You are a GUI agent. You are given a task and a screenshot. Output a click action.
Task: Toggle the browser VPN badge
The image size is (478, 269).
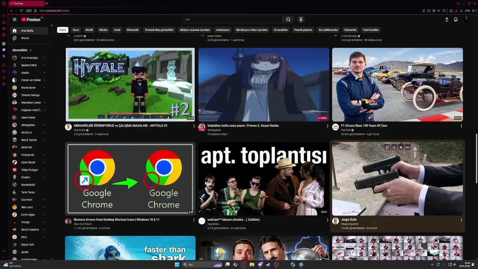29,11
